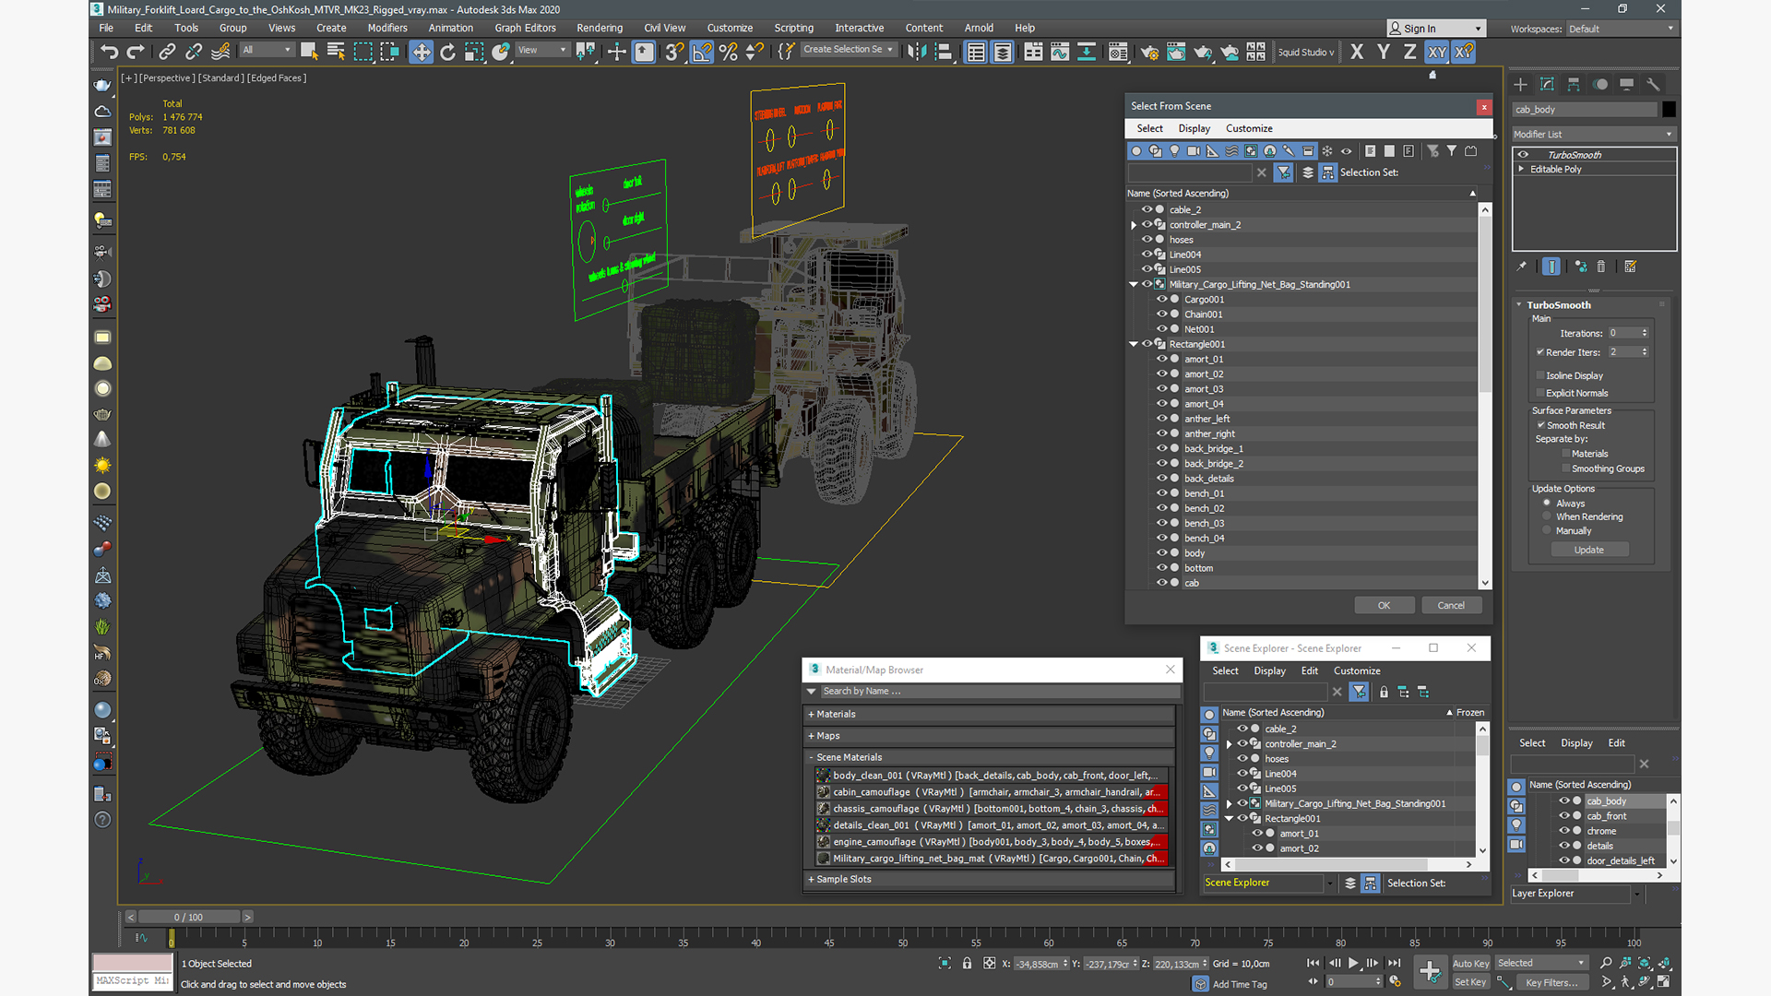This screenshot has height=996, width=1771.
Task: Toggle visibility eye of cable_2 in Select From Scene
Action: tap(1147, 209)
